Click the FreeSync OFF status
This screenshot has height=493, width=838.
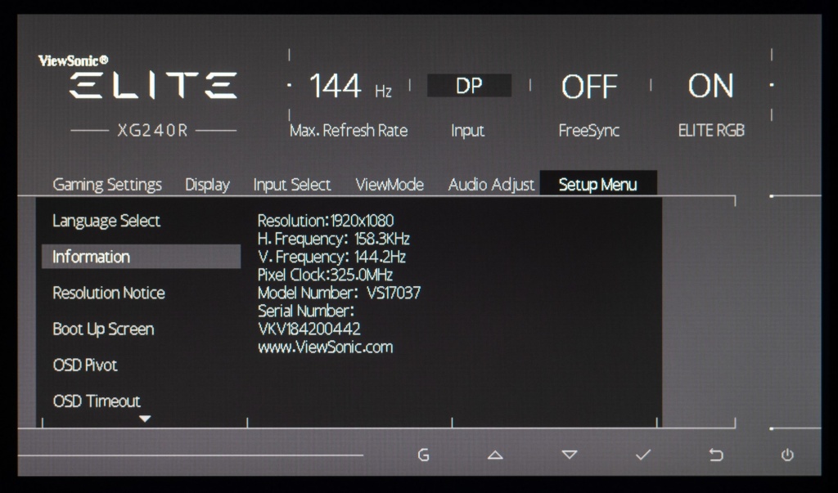click(x=589, y=87)
